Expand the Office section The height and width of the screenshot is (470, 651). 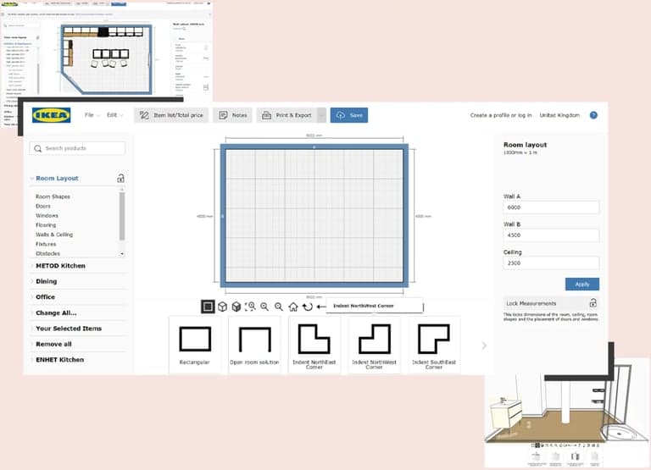45,297
